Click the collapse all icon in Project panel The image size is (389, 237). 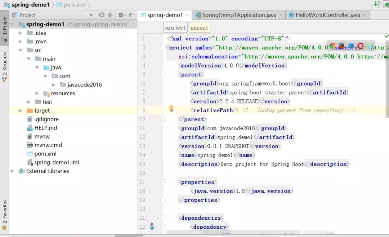coord(110,15)
